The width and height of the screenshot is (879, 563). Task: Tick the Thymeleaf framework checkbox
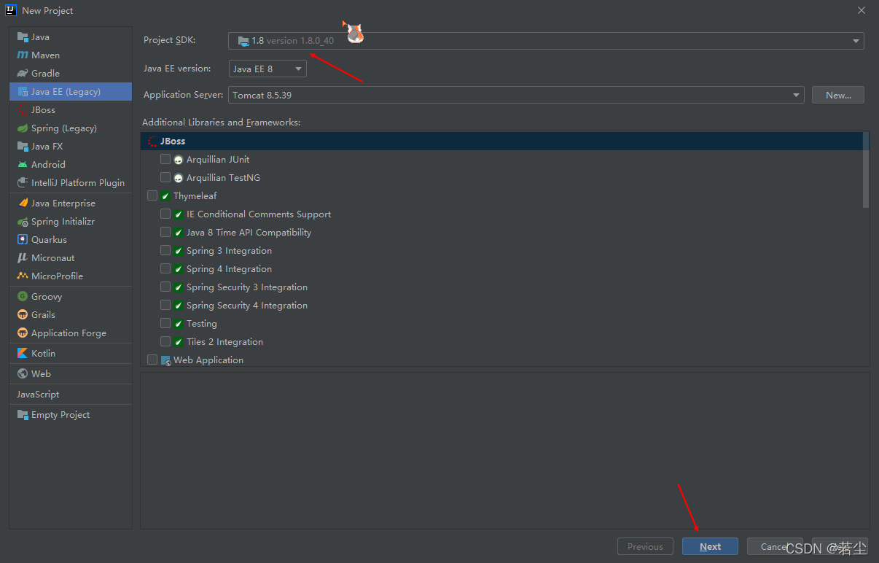click(x=152, y=195)
